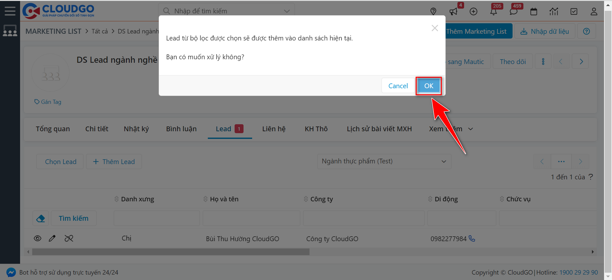Open the notifications bell icon
This screenshot has height=280, width=612.
[x=493, y=12]
